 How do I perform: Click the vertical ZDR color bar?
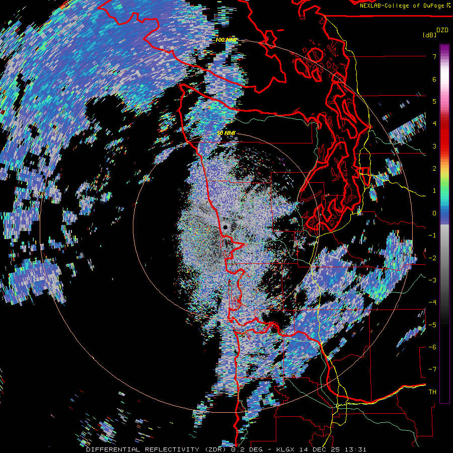click(x=444, y=223)
